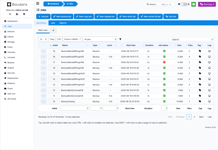Switch to the Reports tab
218x150 pixels.
[x=63, y=23]
